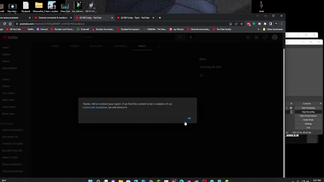The image size is (324, 182).
Task: Click the taskbar clock showing 5:27 PM
Action: [317, 180]
